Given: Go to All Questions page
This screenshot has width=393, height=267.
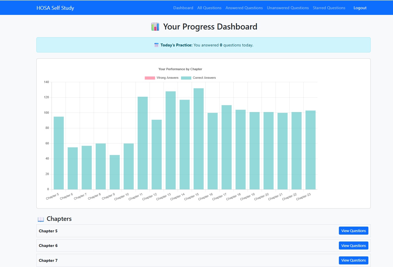Looking at the screenshot, I should [x=209, y=8].
